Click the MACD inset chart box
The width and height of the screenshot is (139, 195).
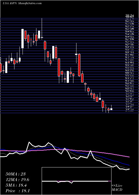(76, 181)
